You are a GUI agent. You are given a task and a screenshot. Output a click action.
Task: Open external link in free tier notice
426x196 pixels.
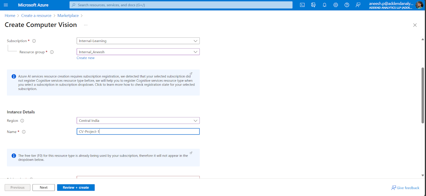[x=191, y=153]
